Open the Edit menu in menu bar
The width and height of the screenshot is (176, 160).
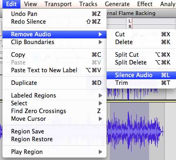11,4
